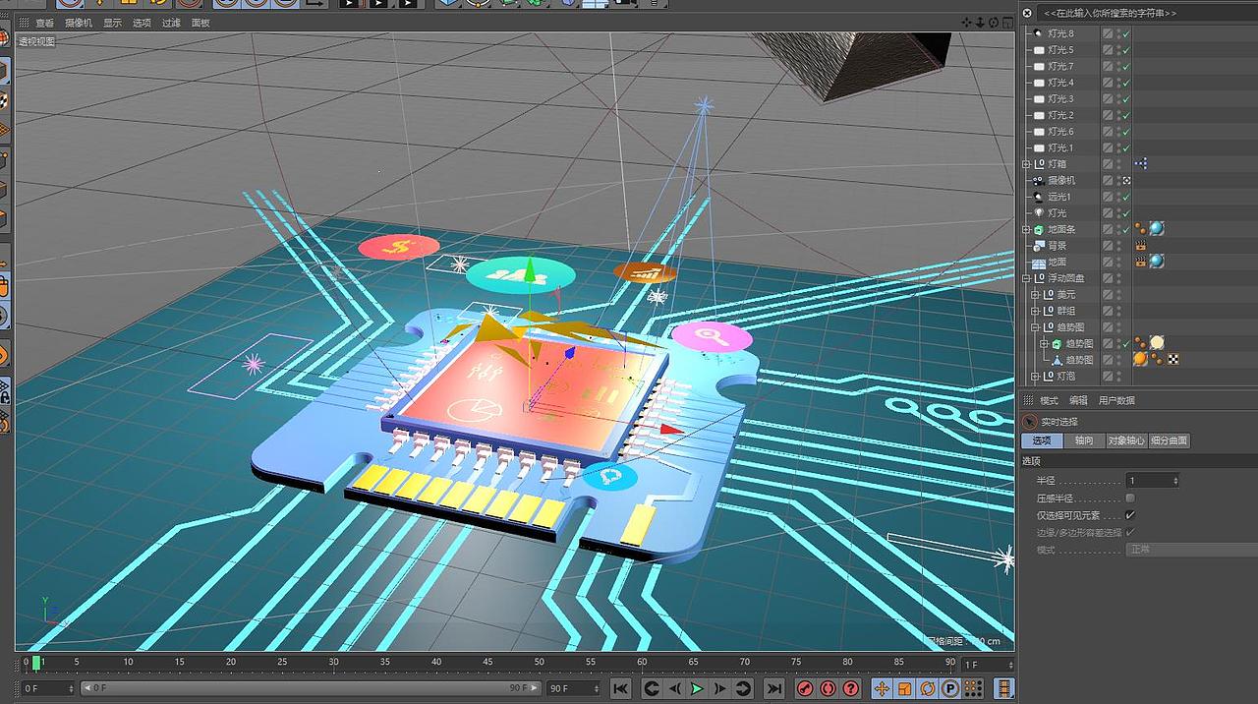Switch to the 对象轴心 tab
Viewport: 1258px width, 704px height.
click(1126, 441)
